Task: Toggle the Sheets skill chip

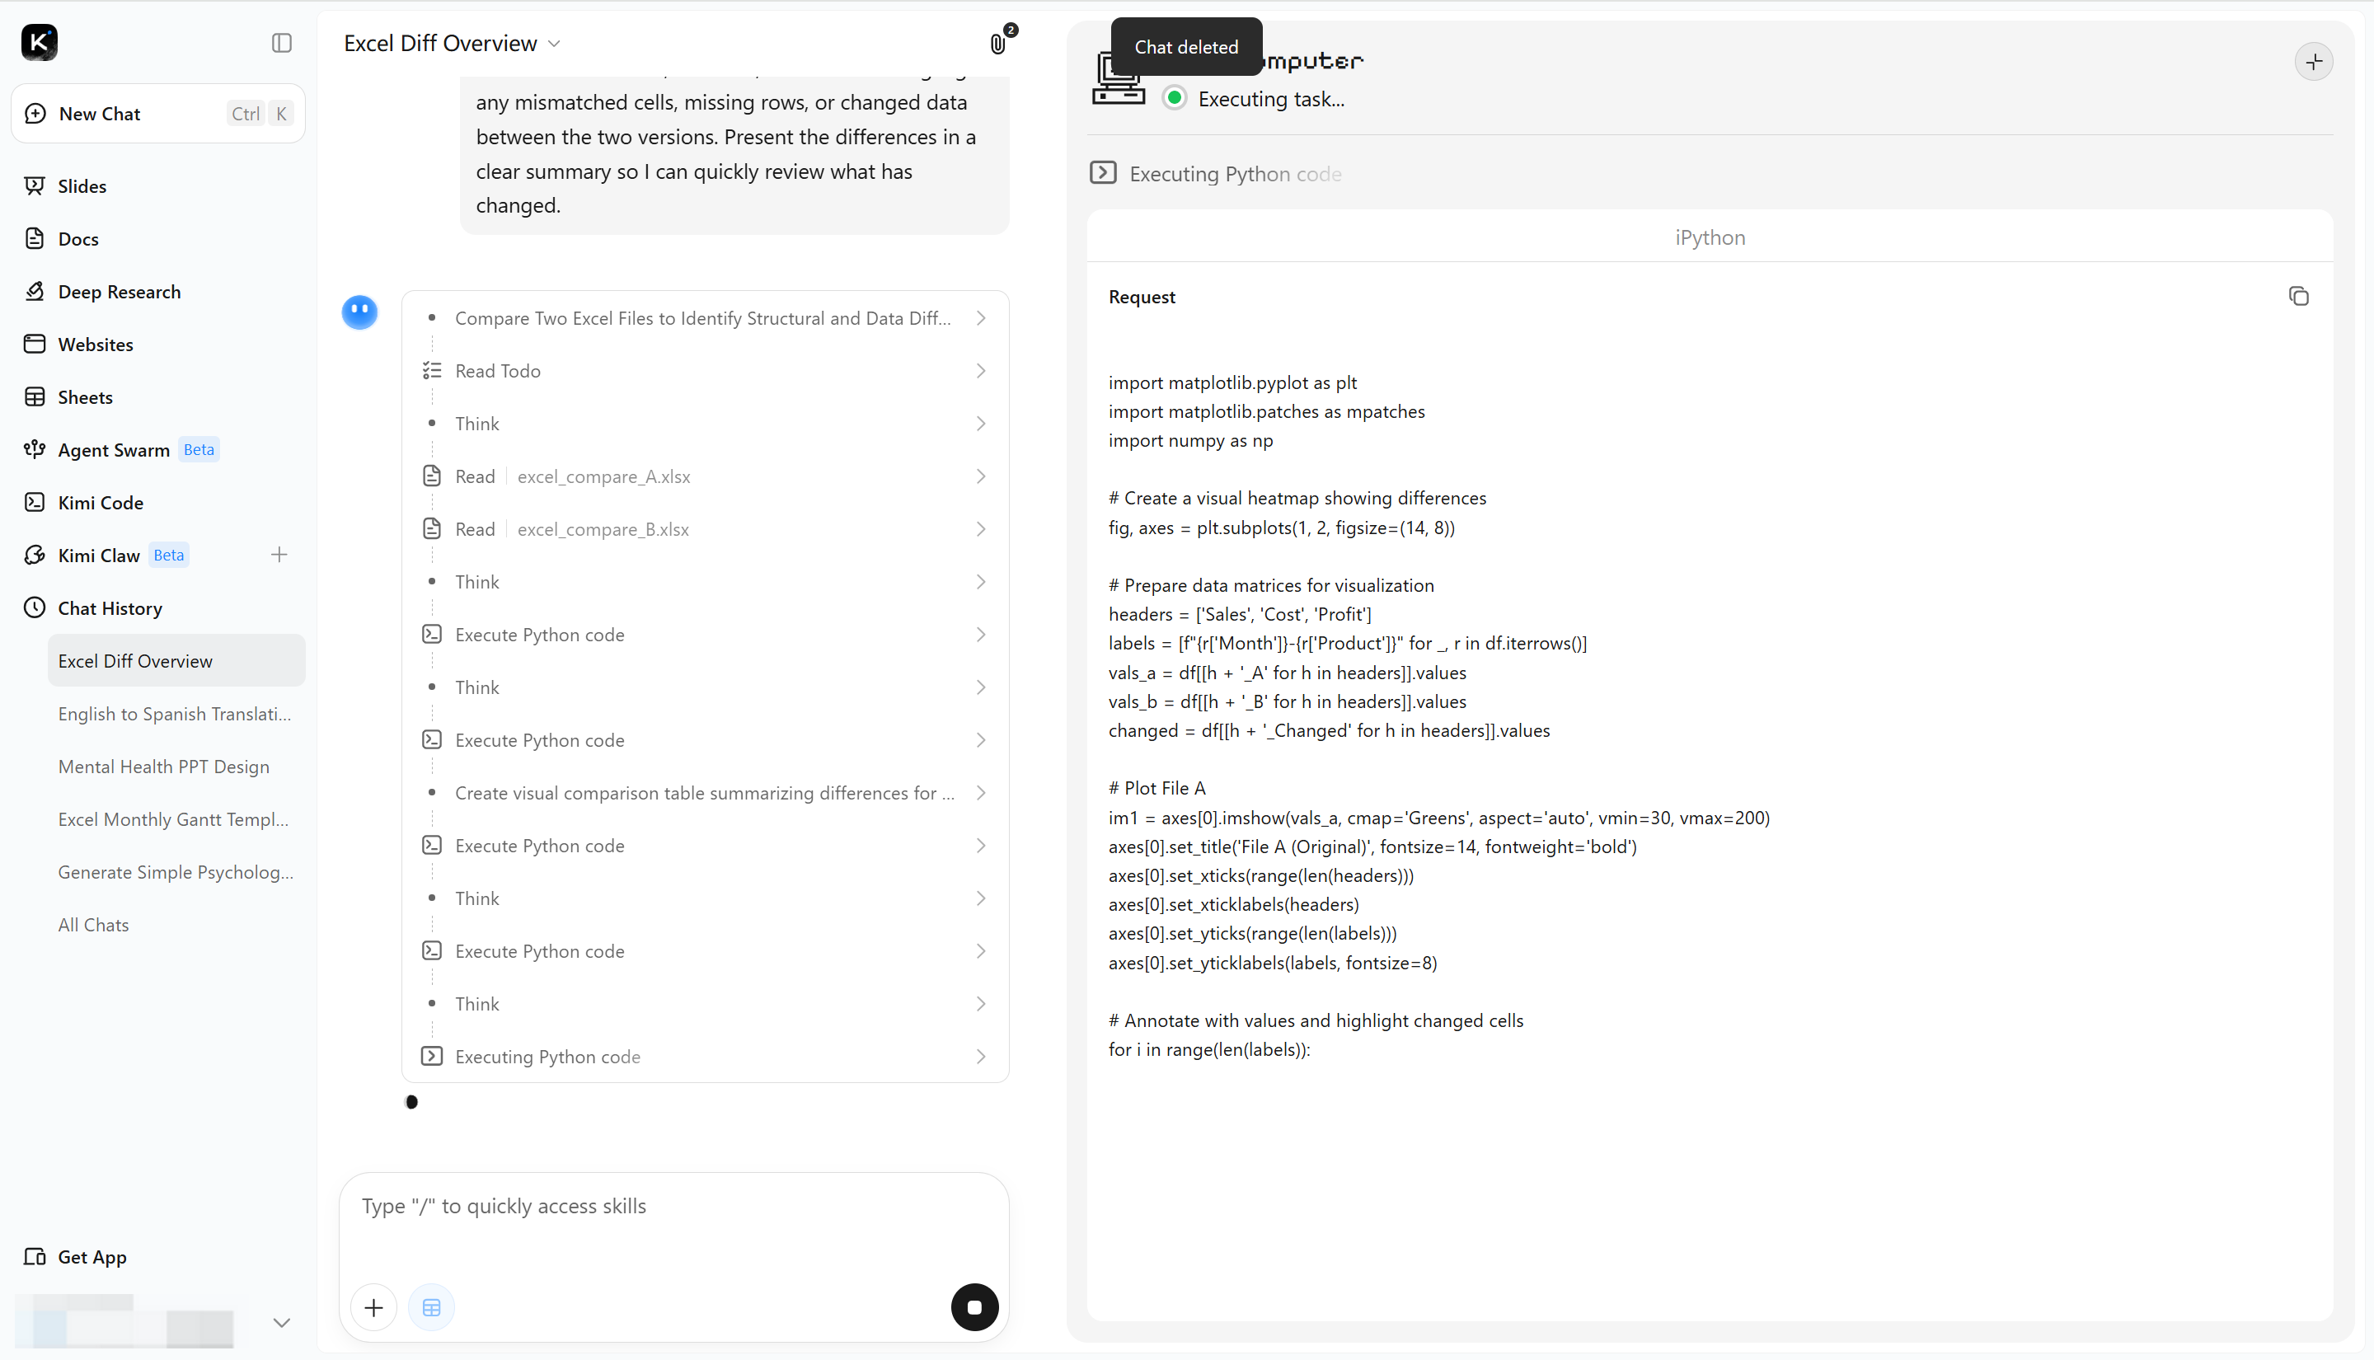Action: pyautogui.click(x=431, y=1306)
